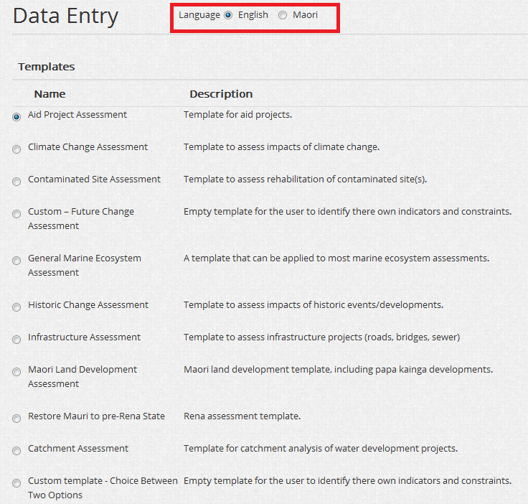Screen dimensions: 528x504
Task: Click the Data Entry page title
Action: (65, 16)
